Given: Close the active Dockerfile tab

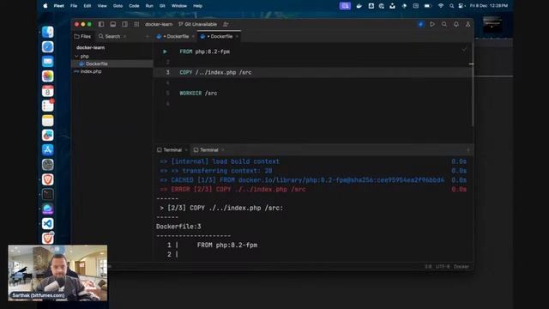Looking at the screenshot, I should tap(237, 36).
